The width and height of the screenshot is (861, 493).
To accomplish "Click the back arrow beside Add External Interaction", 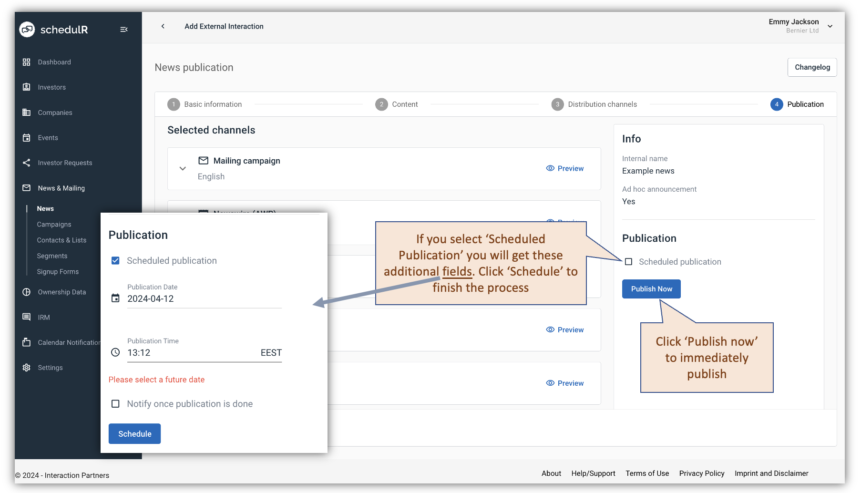I will pyautogui.click(x=163, y=26).
